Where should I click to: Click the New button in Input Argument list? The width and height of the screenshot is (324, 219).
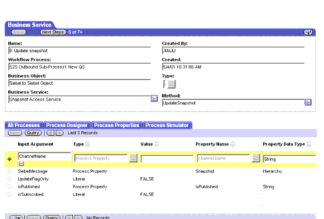15,133
